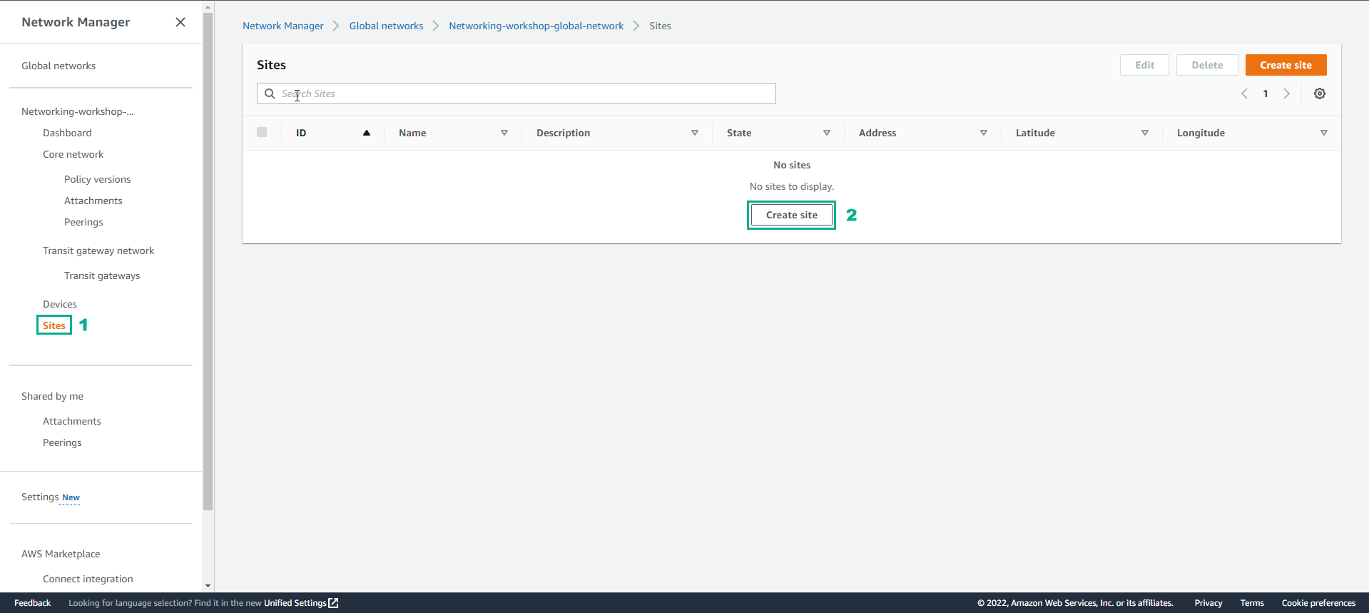Open Transit gateway network
The width and height of the screenshot is (1369, 613).
coord(98,250)
